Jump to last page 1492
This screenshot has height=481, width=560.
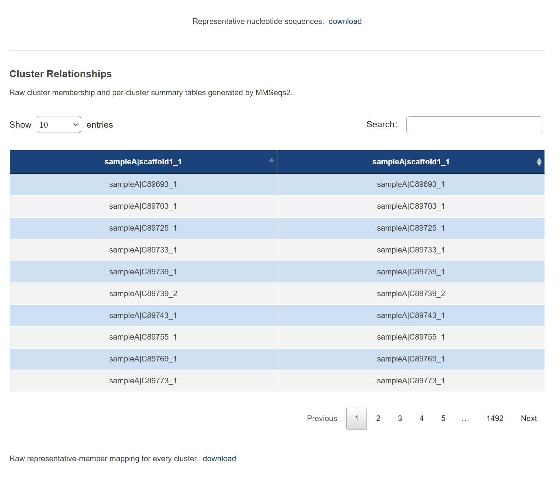pyautogui.click(x=495, y=419)
